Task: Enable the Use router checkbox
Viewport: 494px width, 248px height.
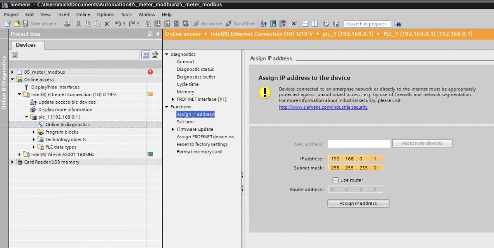Action: point(335,180)
